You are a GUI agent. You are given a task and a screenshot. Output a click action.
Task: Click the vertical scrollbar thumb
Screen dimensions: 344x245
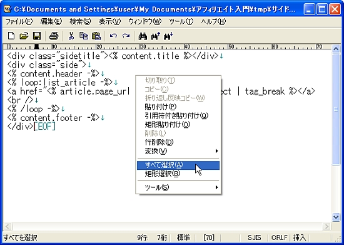point(336,109)
